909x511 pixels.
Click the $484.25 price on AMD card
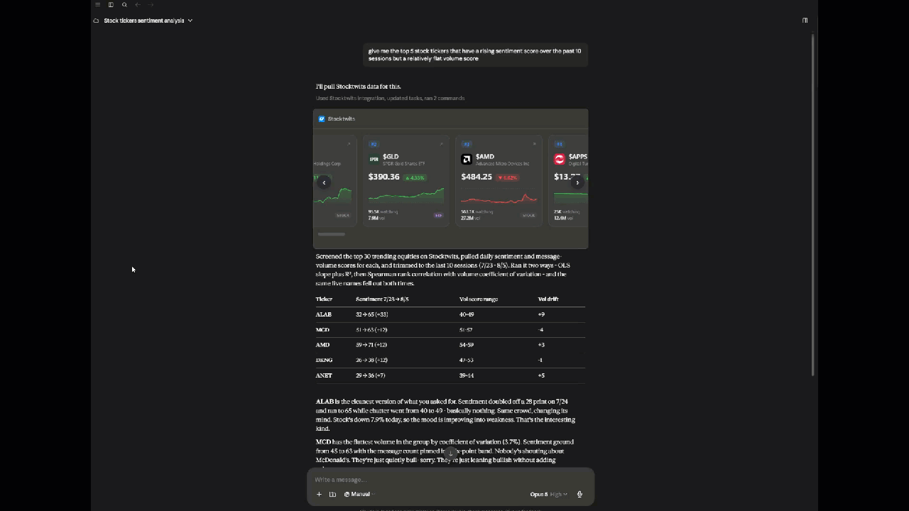[x=477, y=177]
